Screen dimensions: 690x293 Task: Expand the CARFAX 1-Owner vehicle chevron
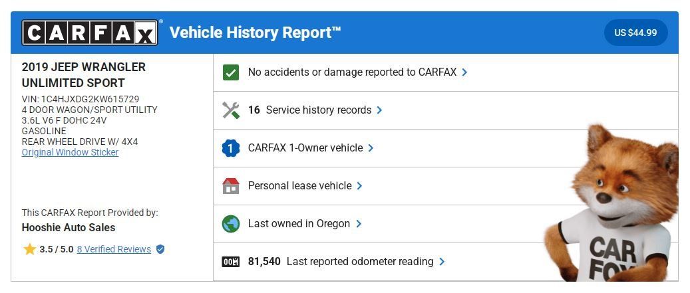pos(371,148)
